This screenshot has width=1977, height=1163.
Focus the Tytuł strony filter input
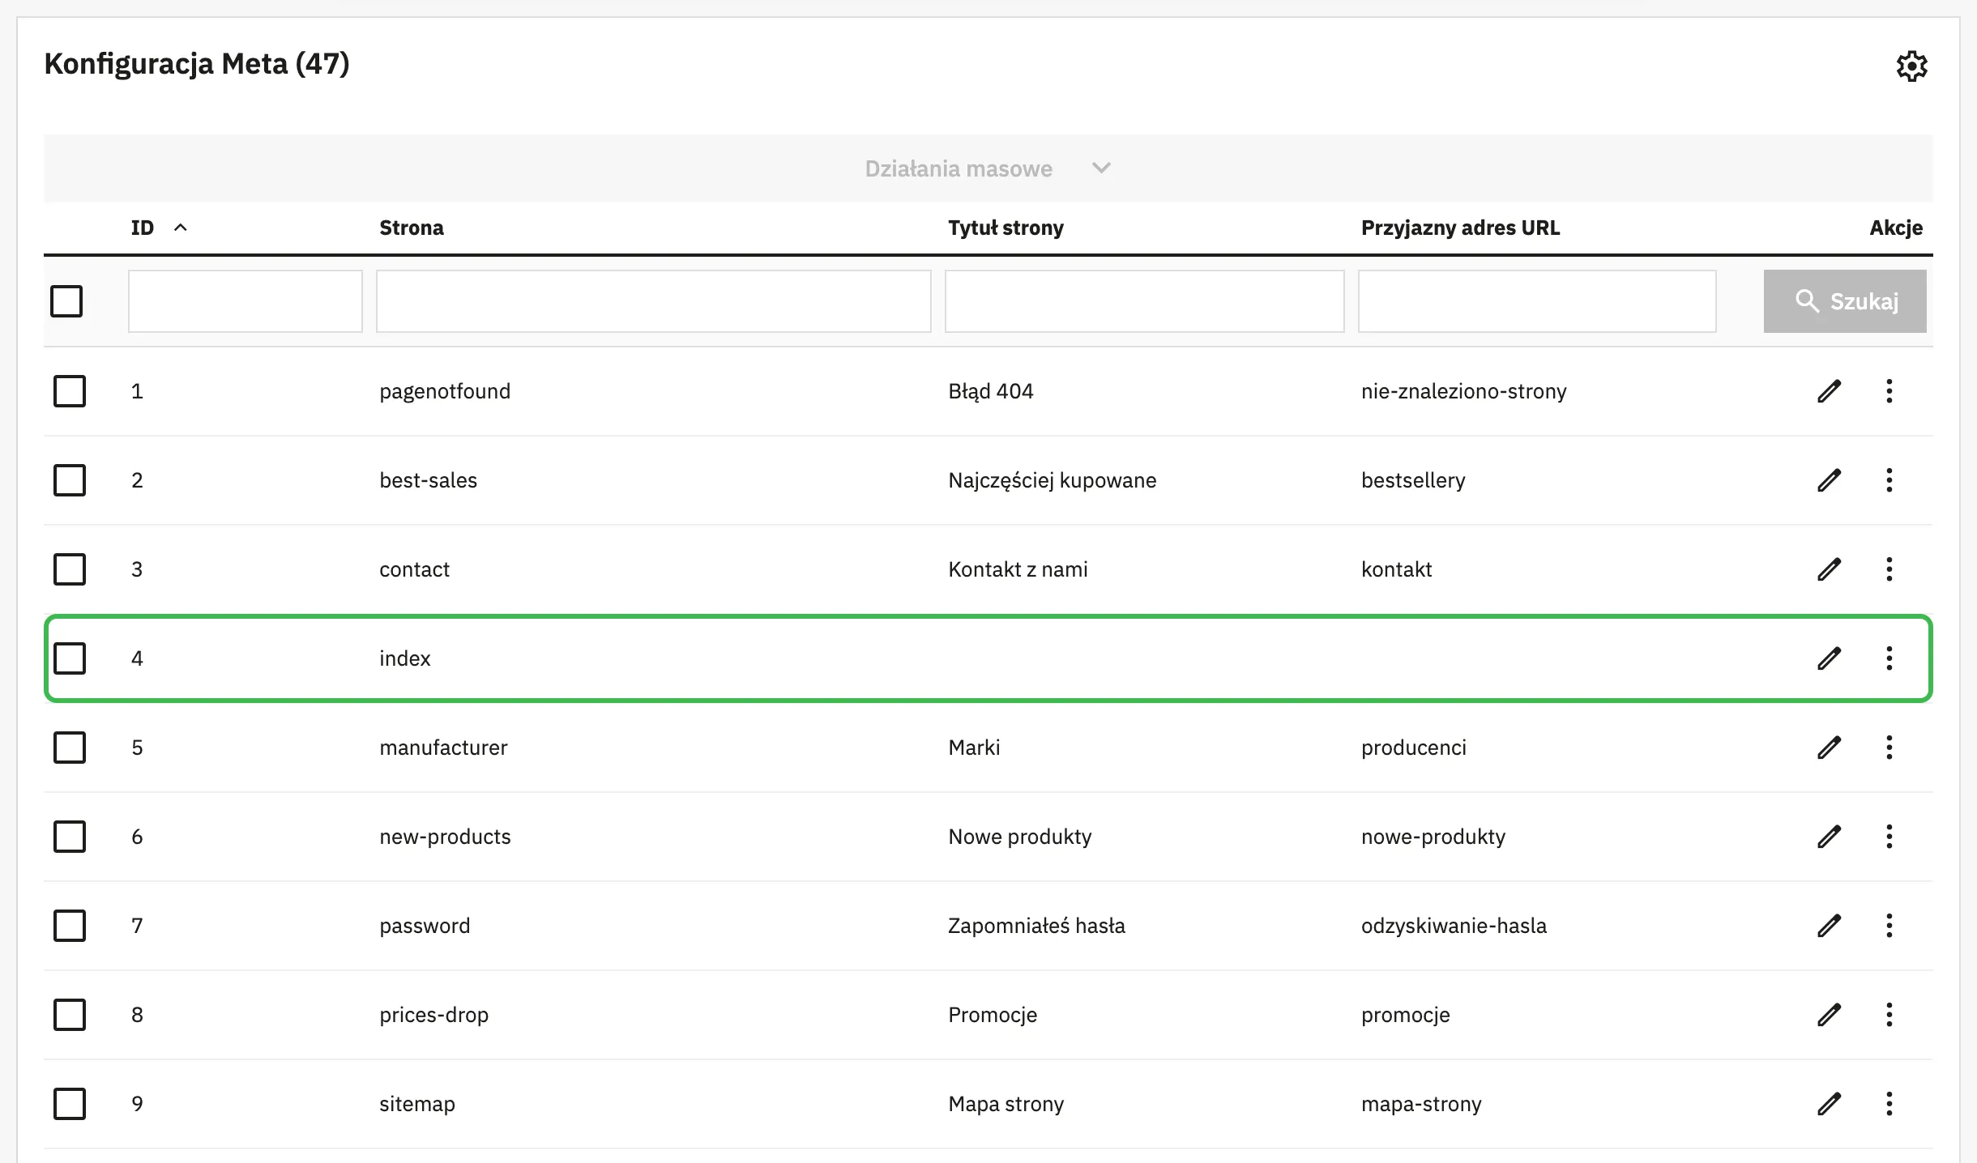[1144, 301]
